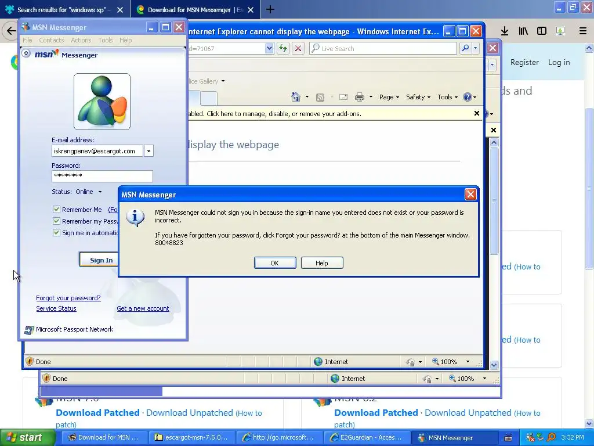Viewport: 594px width, 446px height.
Task: Click the keyboard icon in the taskbar
Action: coord(508,438)
